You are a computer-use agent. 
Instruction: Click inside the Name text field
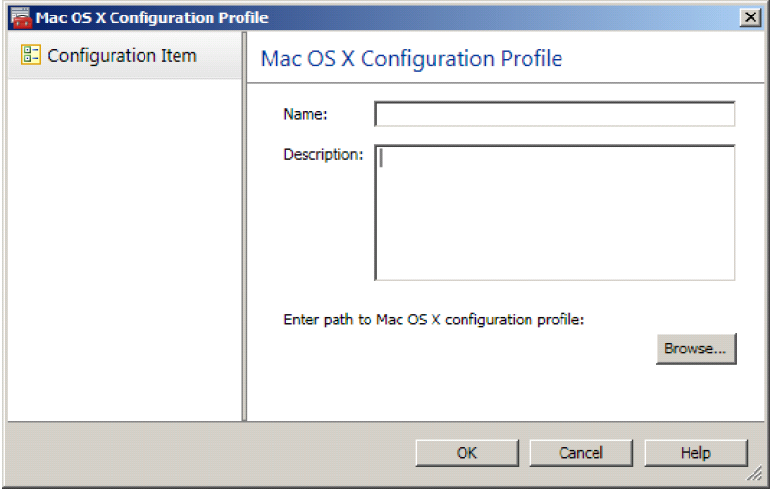click(555, 114)
